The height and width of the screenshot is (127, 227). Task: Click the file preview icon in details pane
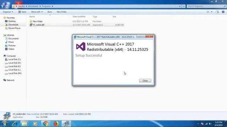tap(7, 116)
